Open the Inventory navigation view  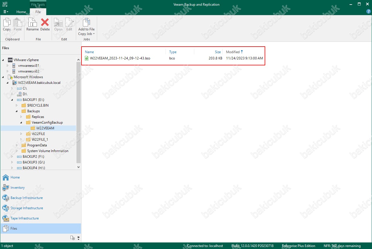click(x=41, y=188)
